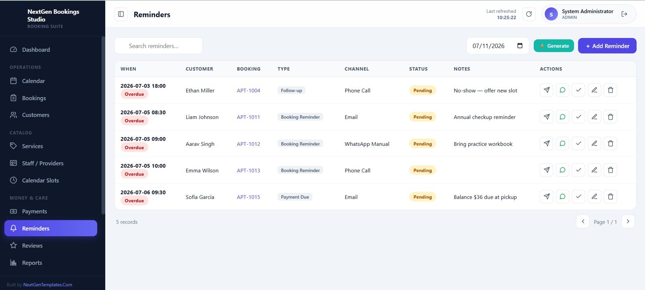Viewport: 645px width, 290px height.
Task: Open chat icon for Sofia Garcia
Action: (x=562, y=197)
